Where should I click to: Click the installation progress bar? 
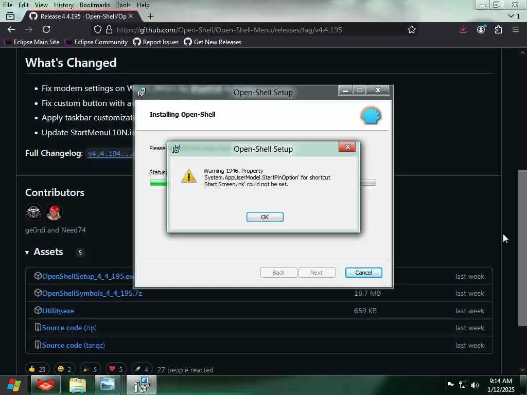[262, 183]
